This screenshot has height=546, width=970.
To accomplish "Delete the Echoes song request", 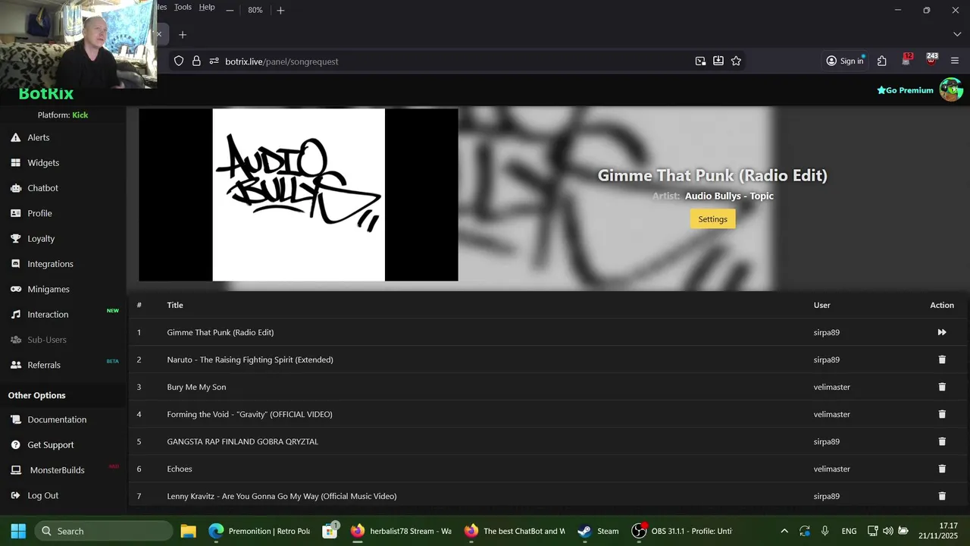I will 942,469.
